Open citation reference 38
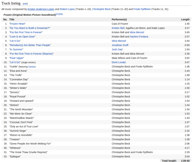The height and width of the screenshot is (162, 194). point(61,14)
